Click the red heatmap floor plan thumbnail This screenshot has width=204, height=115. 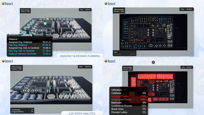[x=158, y=87]
